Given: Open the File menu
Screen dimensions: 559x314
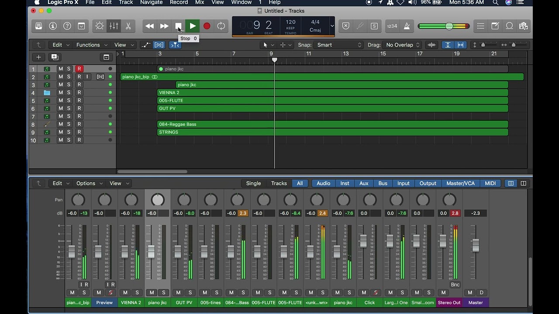Looking at the screenshot, I should 90,3.
